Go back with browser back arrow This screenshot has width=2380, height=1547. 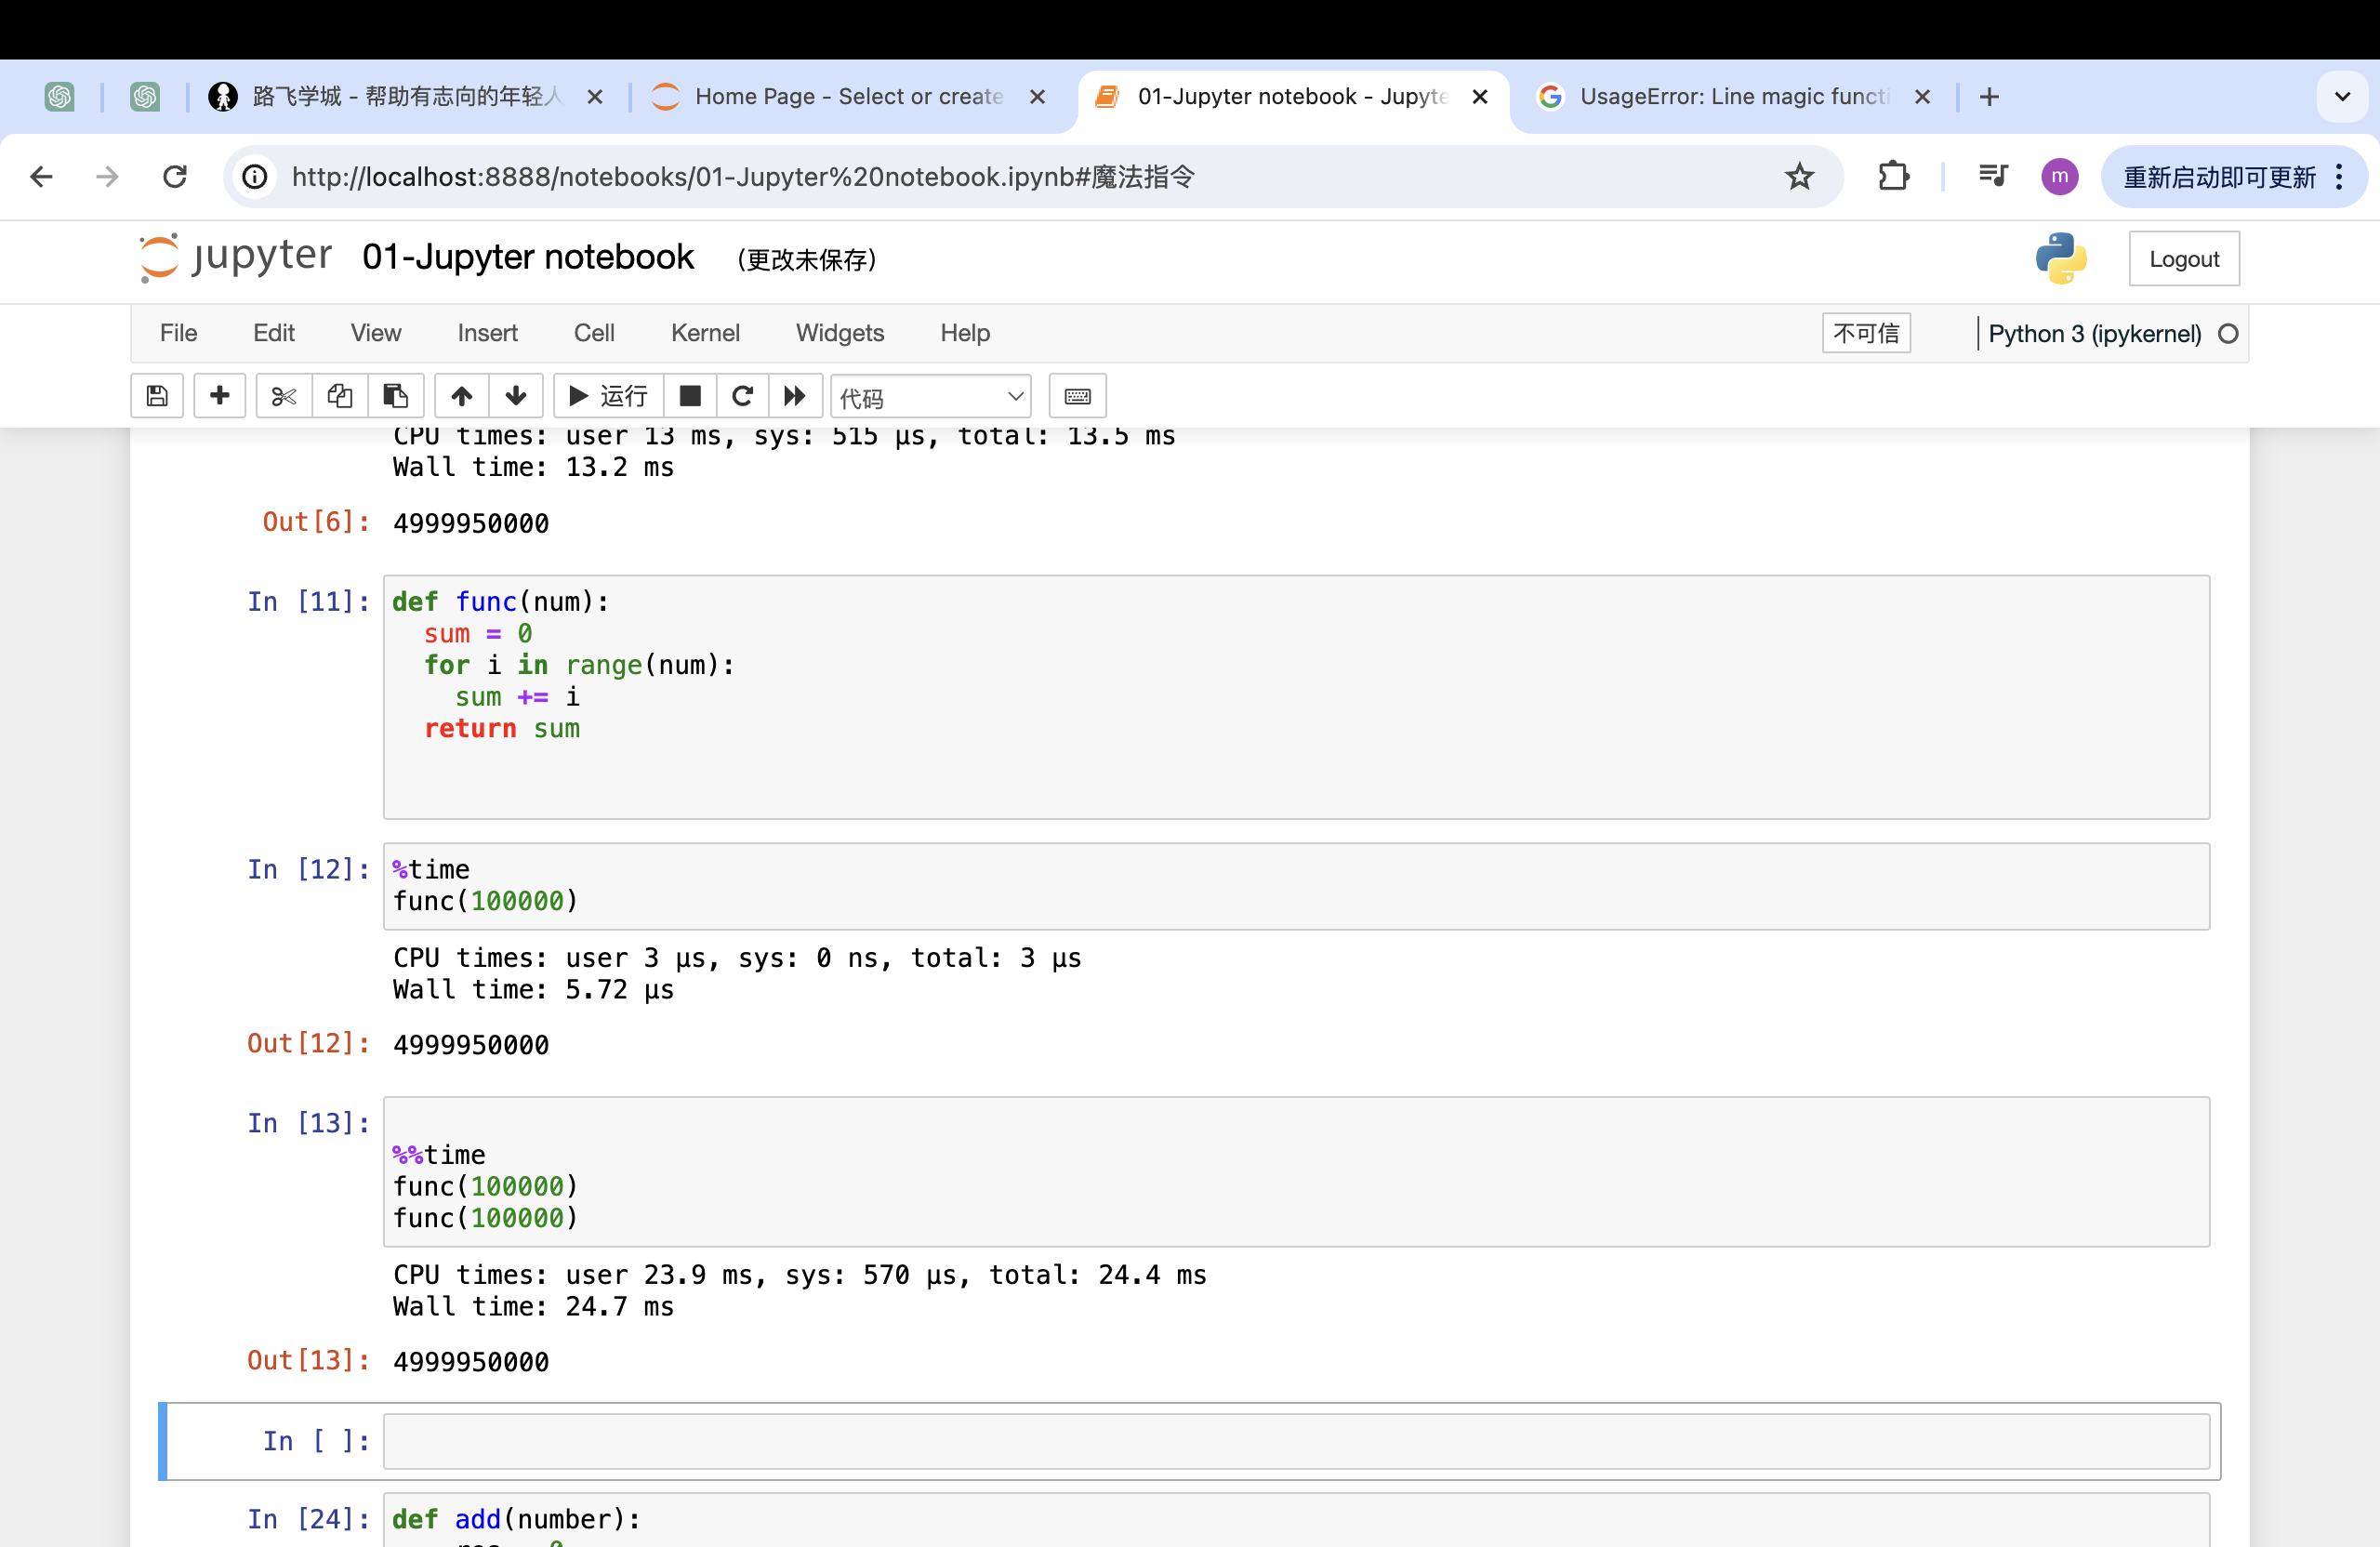tap(41, 177)
